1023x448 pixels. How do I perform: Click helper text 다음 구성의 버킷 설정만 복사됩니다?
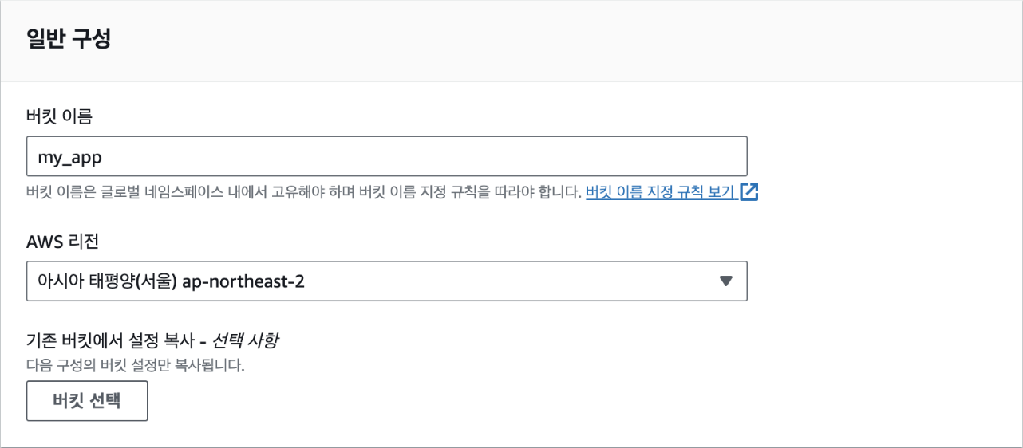[x=135, y=367]
